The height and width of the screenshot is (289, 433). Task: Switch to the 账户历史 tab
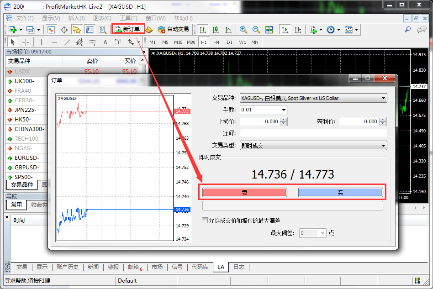(x=67, y=267)
